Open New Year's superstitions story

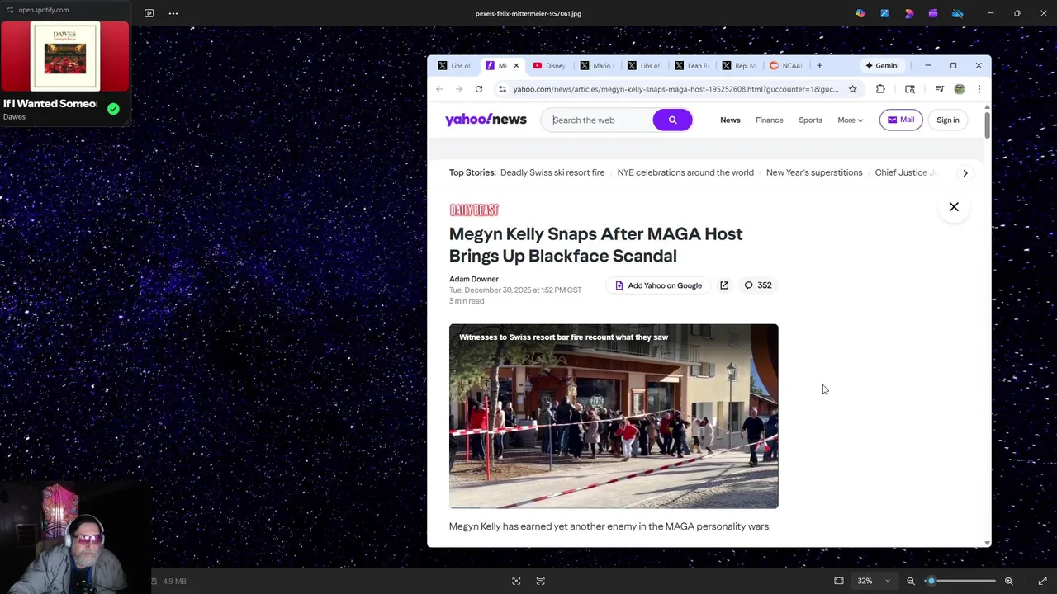[814, 172]
